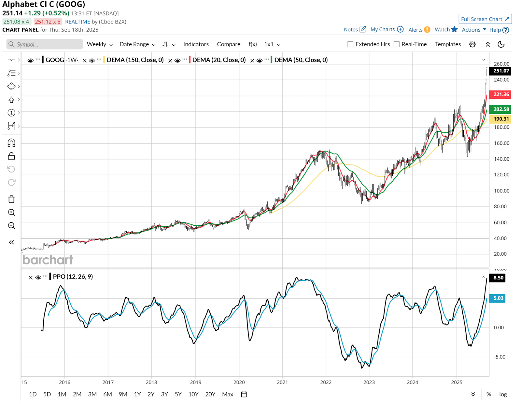Hide the DEMA 50 indicator
The width and height of the screenshot is (521, 404).
point(260,60)
